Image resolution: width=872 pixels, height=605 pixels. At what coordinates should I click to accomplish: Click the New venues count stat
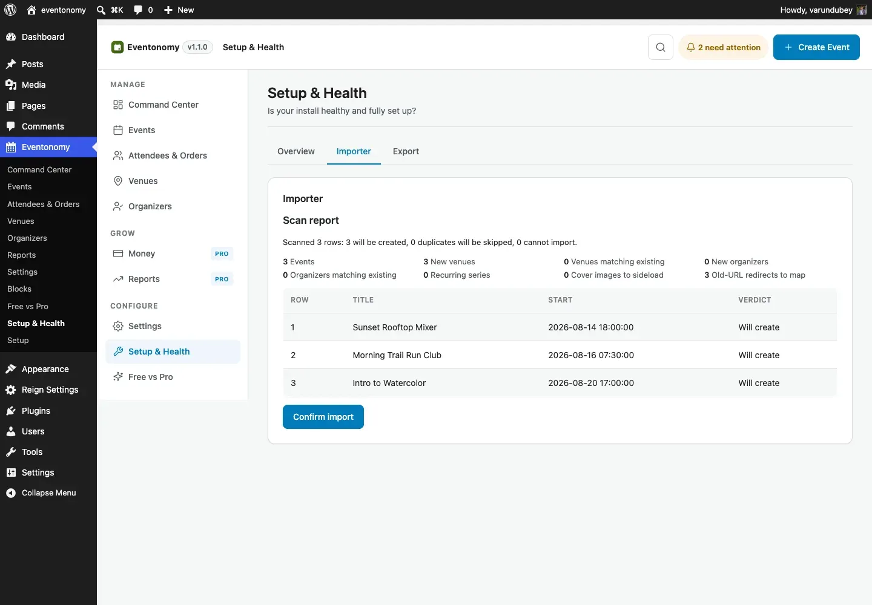449,261
